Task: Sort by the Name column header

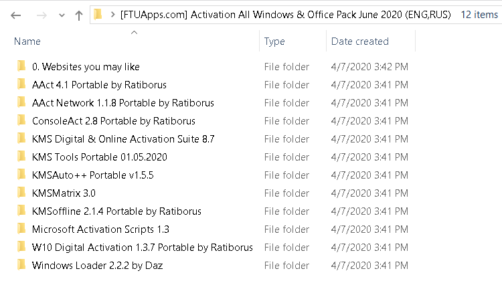Action: 27,41
